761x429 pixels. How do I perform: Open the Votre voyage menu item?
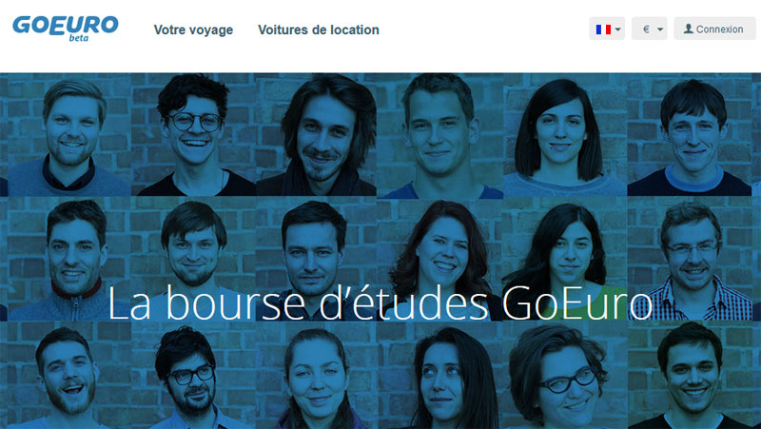[x=193, y=29]
